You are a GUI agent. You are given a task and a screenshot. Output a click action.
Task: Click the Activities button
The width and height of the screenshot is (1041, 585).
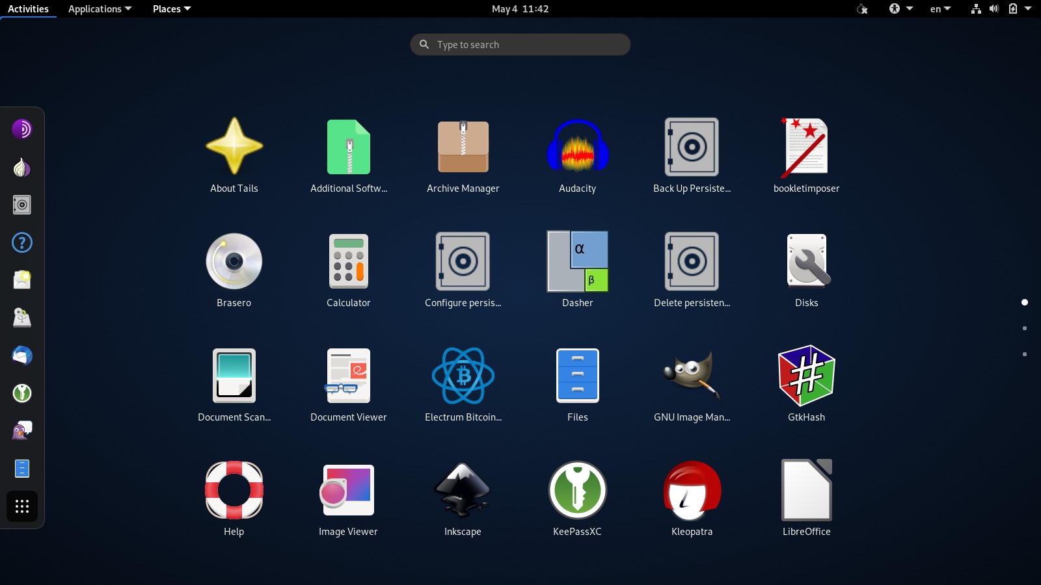28,9
